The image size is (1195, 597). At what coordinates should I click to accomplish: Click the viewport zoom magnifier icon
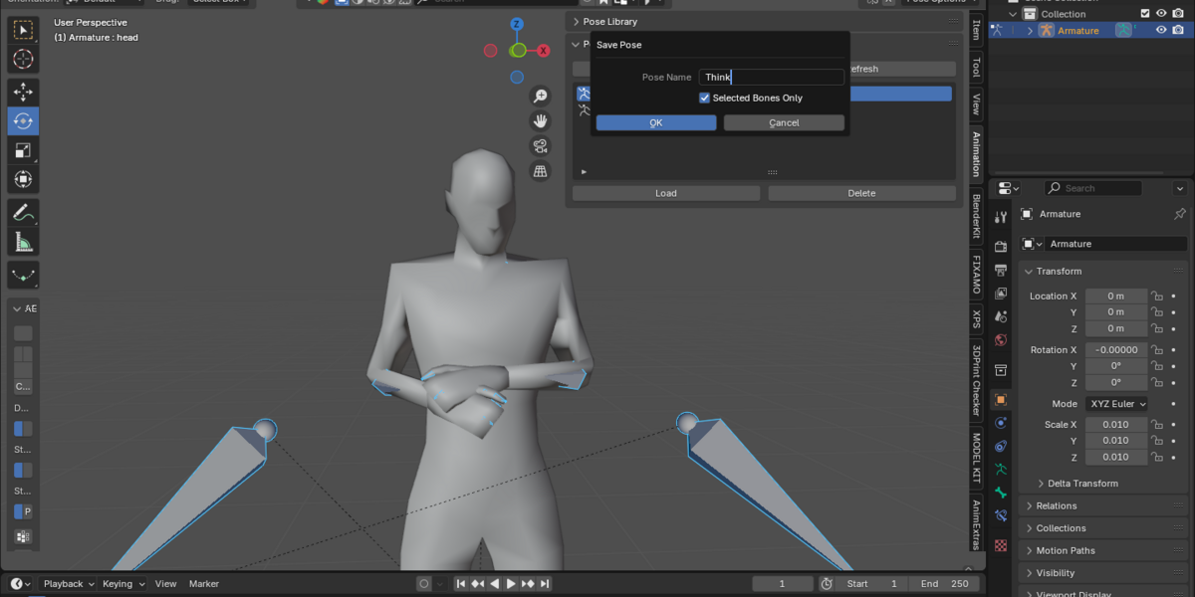pos(541,97)
